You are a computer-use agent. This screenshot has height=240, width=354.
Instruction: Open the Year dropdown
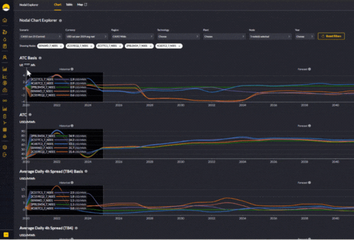(305, 36)
